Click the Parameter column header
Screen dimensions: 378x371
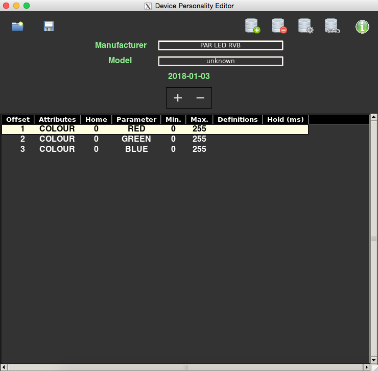pos(136,120)
